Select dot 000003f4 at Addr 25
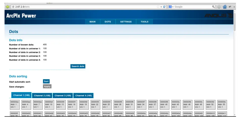This screenshot has height=121, width=239. pos(107,105)
